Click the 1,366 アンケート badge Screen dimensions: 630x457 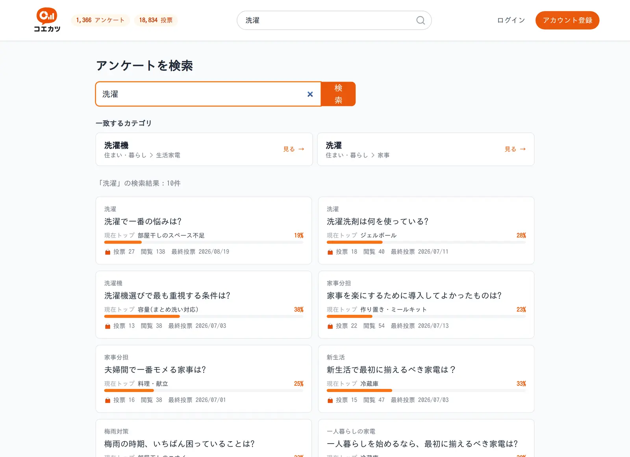pos(100,20)
